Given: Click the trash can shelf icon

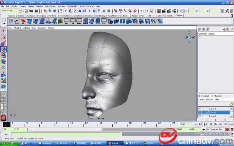Looking at the screenshot, I should click(x=232, y=16).
